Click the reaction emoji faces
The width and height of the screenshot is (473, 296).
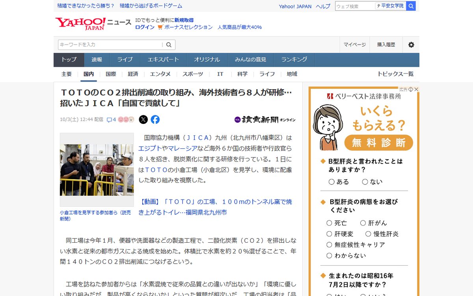click(126, 119)
